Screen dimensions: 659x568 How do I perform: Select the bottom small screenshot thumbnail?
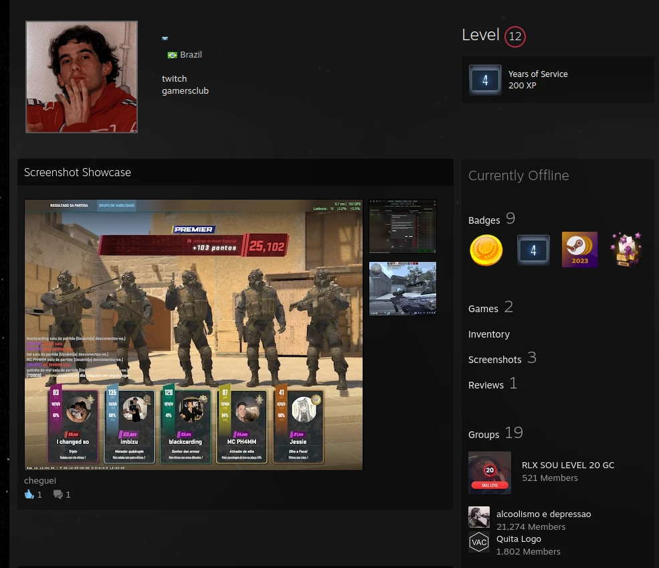coord(403,288)
